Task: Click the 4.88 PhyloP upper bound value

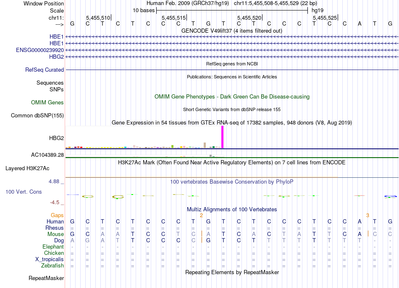Action: (x=54, y=182)
